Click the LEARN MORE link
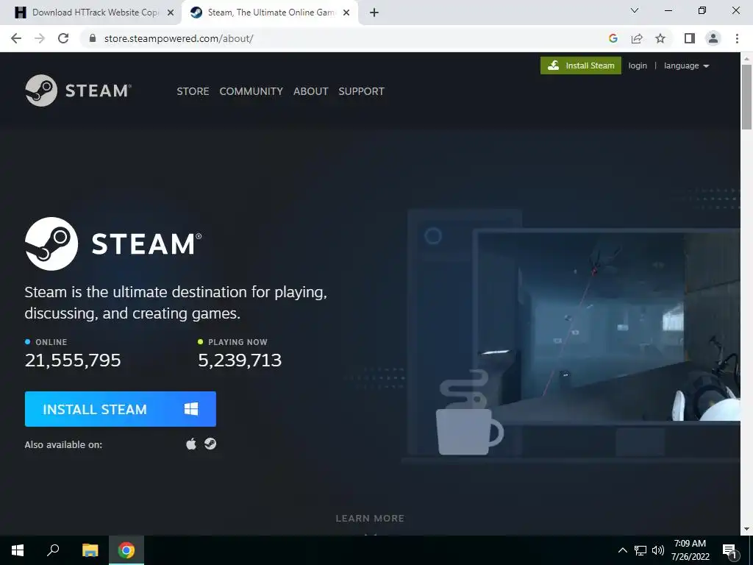 click(x=370, y=519)
